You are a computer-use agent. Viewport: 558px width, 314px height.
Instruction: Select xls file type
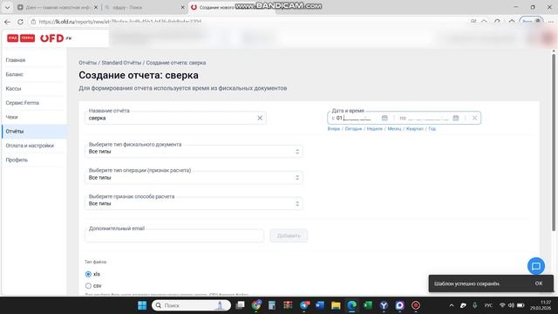coord(88,274)
